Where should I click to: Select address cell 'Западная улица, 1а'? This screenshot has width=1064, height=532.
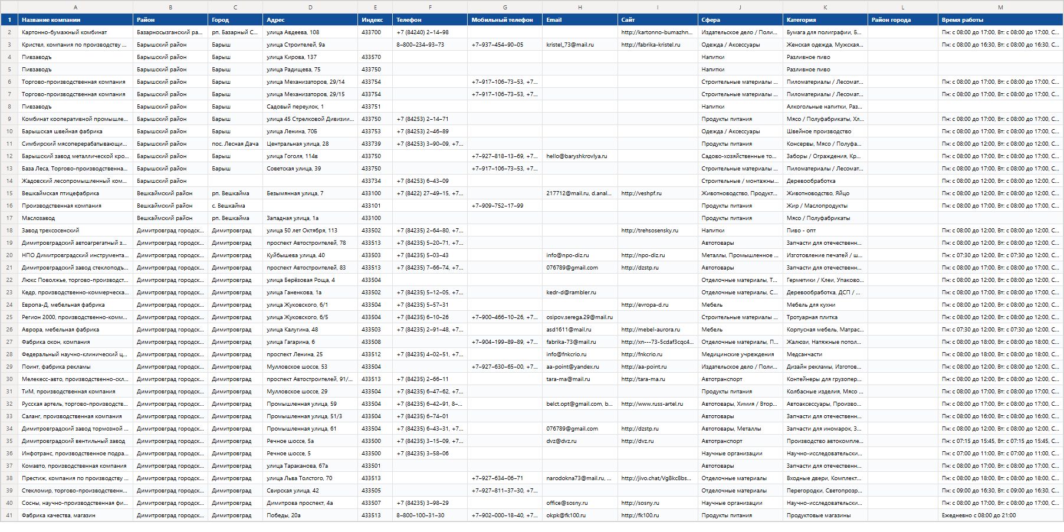[x=310, y=218]
